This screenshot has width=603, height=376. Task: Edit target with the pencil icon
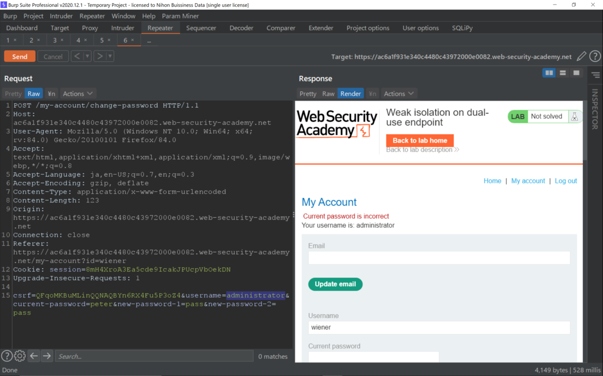click(581, 57)
